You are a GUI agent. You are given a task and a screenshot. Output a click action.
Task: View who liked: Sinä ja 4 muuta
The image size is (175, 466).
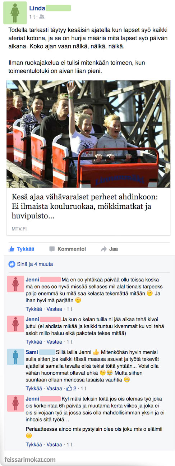click(35, 264)
